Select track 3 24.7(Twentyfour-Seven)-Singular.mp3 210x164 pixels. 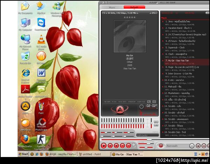pos(185,36)
